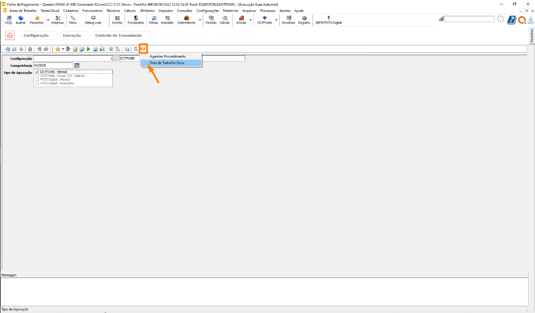The width and height of the screenshot is (535, 313).
Task: Check DCTFWeb - Anual (13º Salário)
Action: (x=37, y=76)
